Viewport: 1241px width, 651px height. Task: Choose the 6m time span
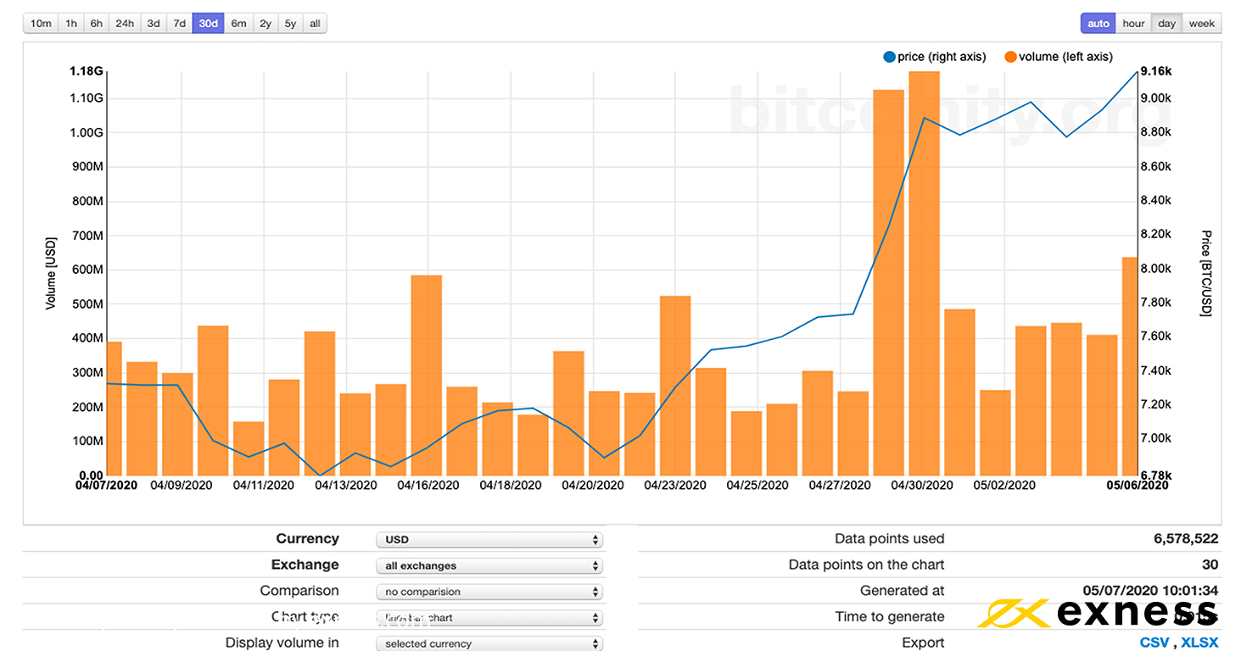(239, 24)
